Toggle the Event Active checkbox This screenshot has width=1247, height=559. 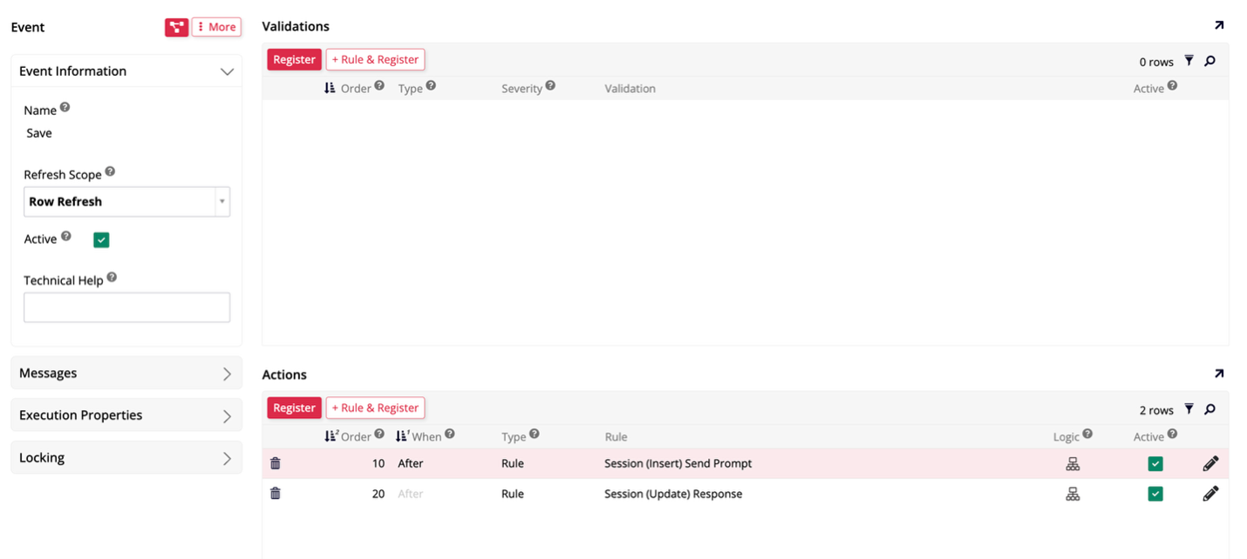pos(101,240)
